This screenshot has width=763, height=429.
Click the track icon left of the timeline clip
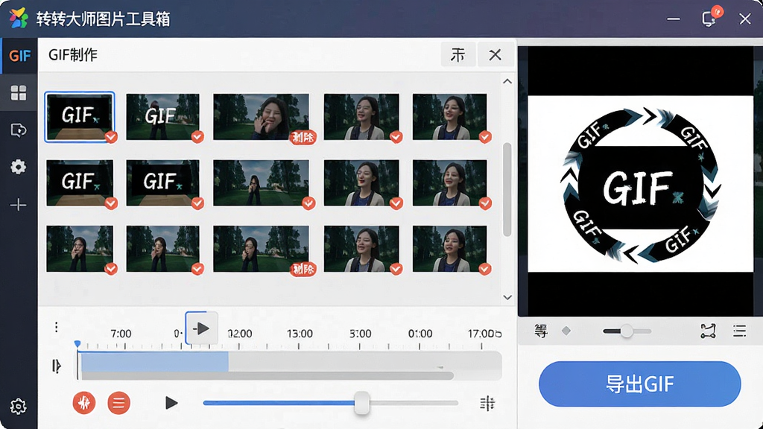(x=57, y=366)
